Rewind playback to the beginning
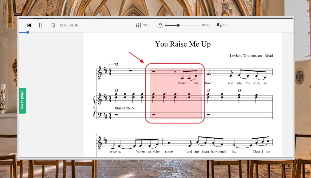The width and height of the screenshot is (311, 178). coord(29,25)
